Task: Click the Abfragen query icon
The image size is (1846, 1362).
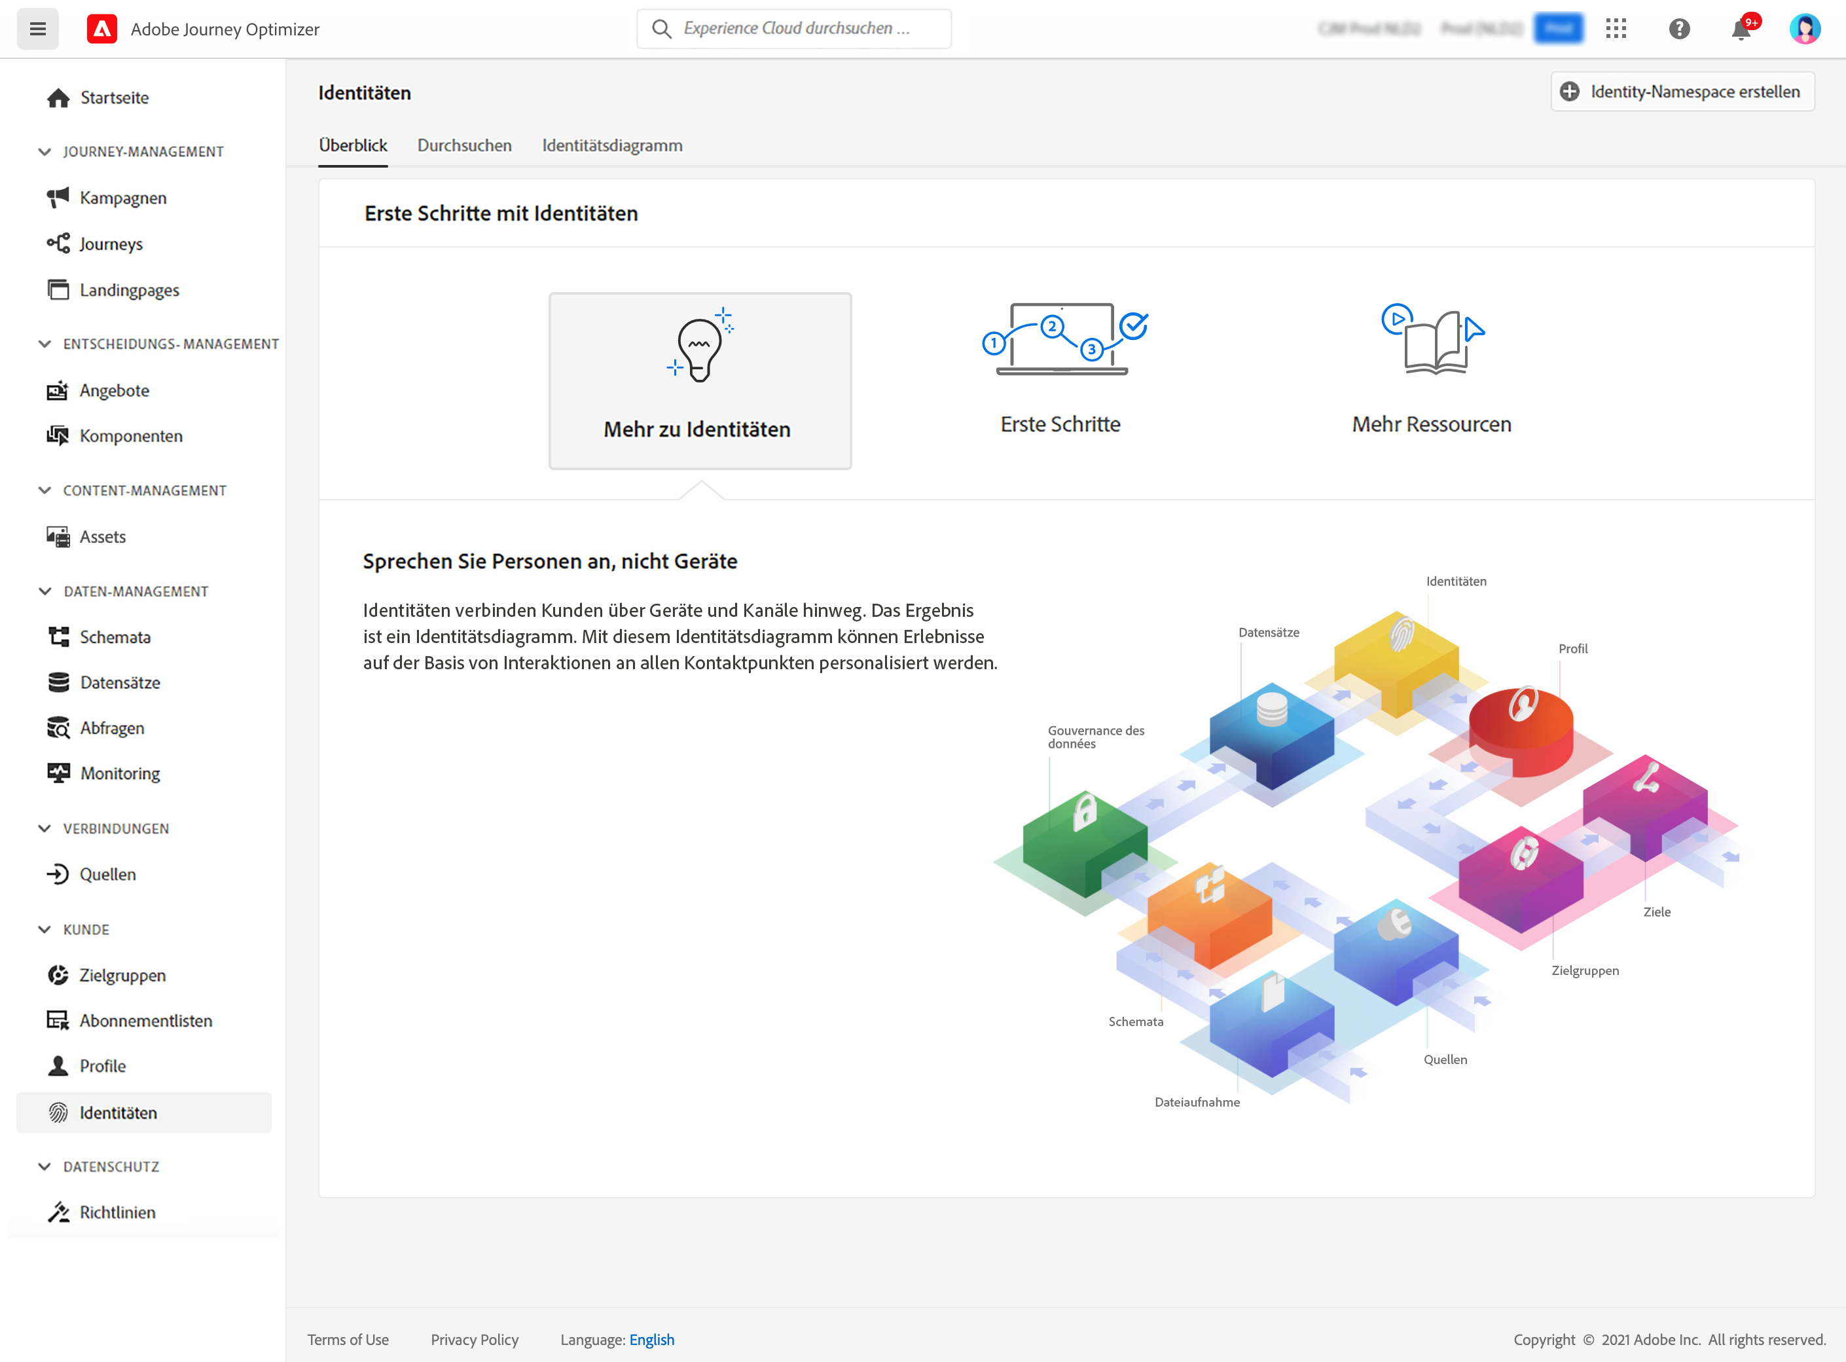Action: (58, 728)
